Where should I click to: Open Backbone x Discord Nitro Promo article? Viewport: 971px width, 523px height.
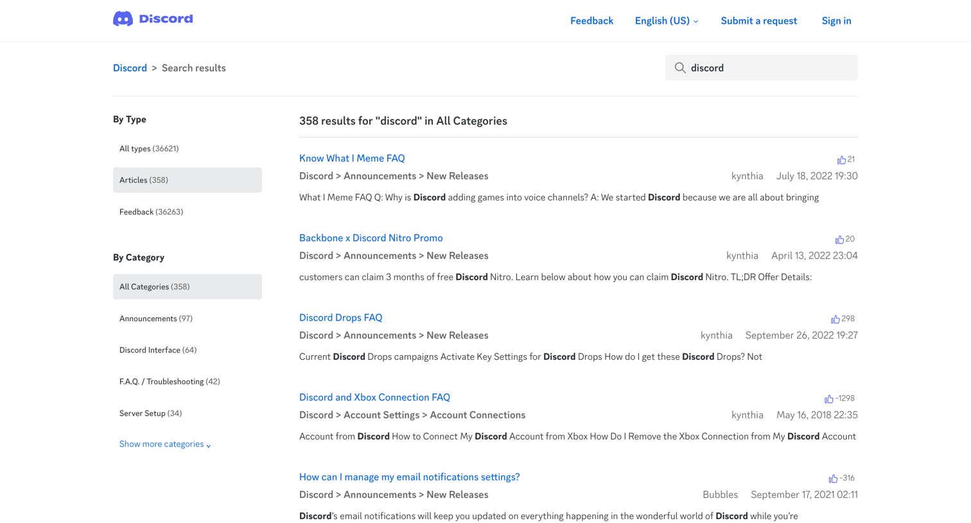(371, 238)
